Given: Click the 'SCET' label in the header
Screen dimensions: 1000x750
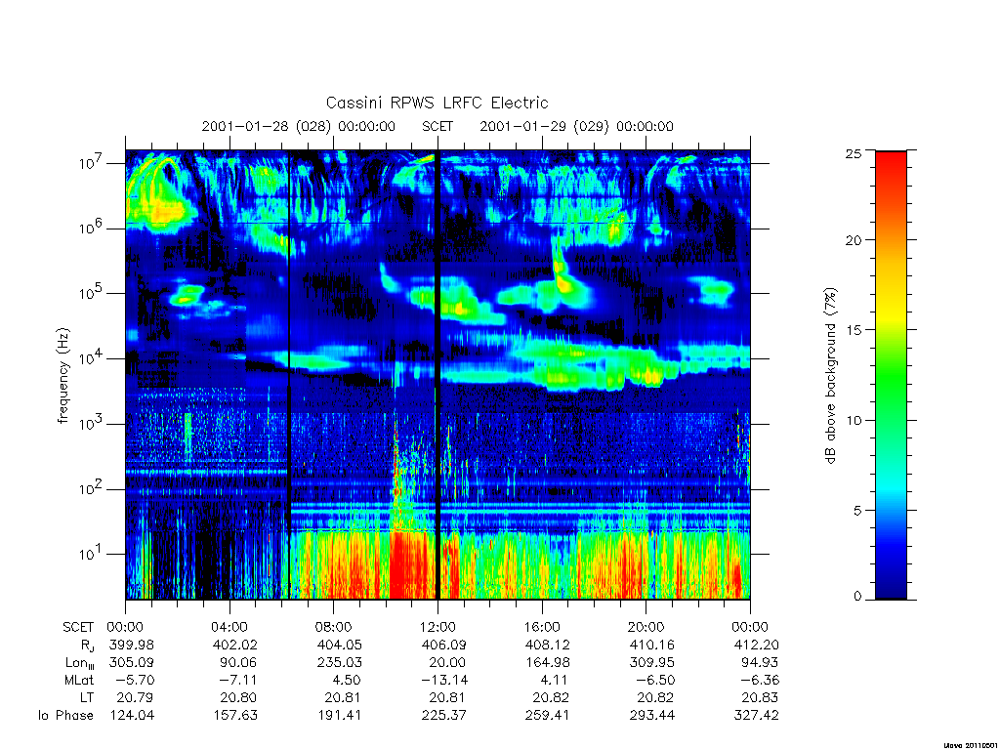Looking at the screenshot, I should 437,126.
